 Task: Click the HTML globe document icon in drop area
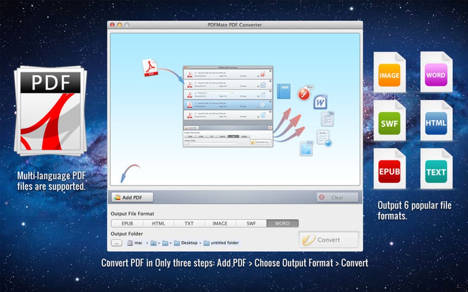click(324, 138)
